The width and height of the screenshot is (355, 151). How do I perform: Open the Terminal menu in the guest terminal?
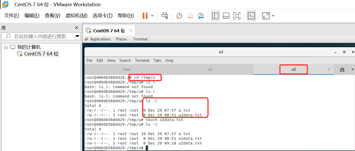point(142,60)
